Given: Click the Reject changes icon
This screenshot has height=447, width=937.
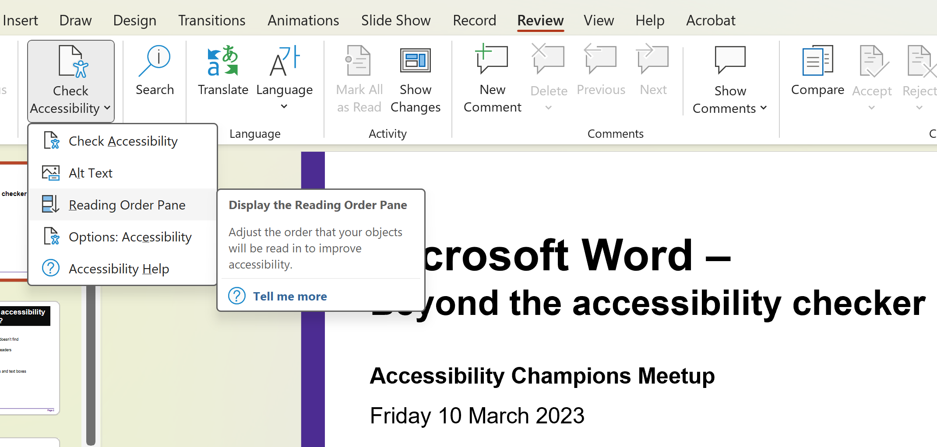Looking at the screenshot, I should [921, 61].
